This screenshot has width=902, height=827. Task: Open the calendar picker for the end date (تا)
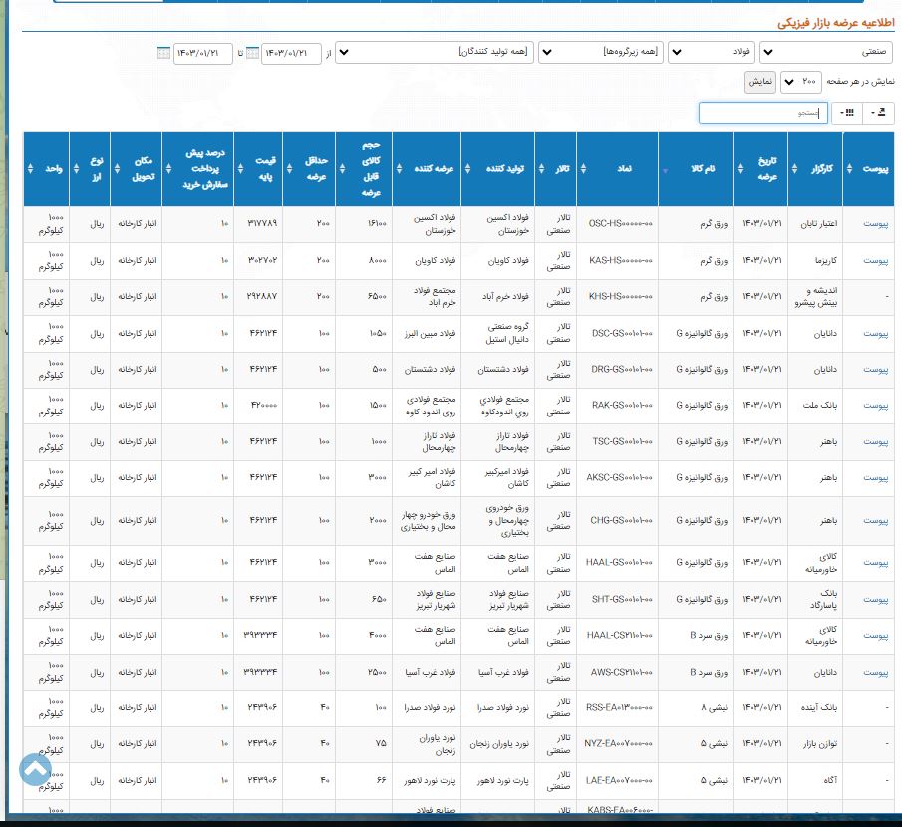click(x=163, y=53)
